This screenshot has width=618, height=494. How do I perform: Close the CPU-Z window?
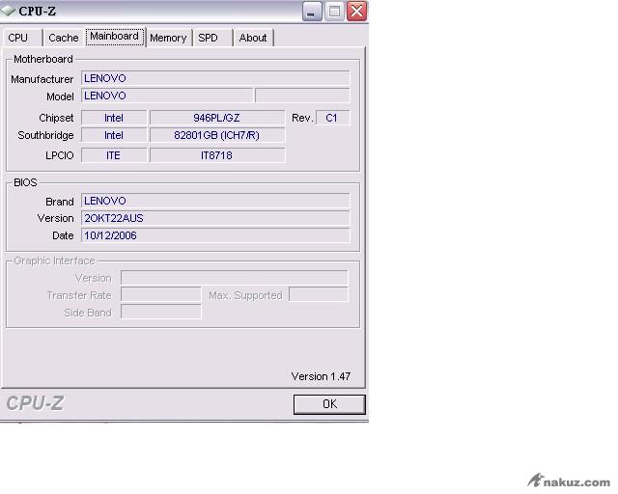pyautogui.click(x=356, y=11)
